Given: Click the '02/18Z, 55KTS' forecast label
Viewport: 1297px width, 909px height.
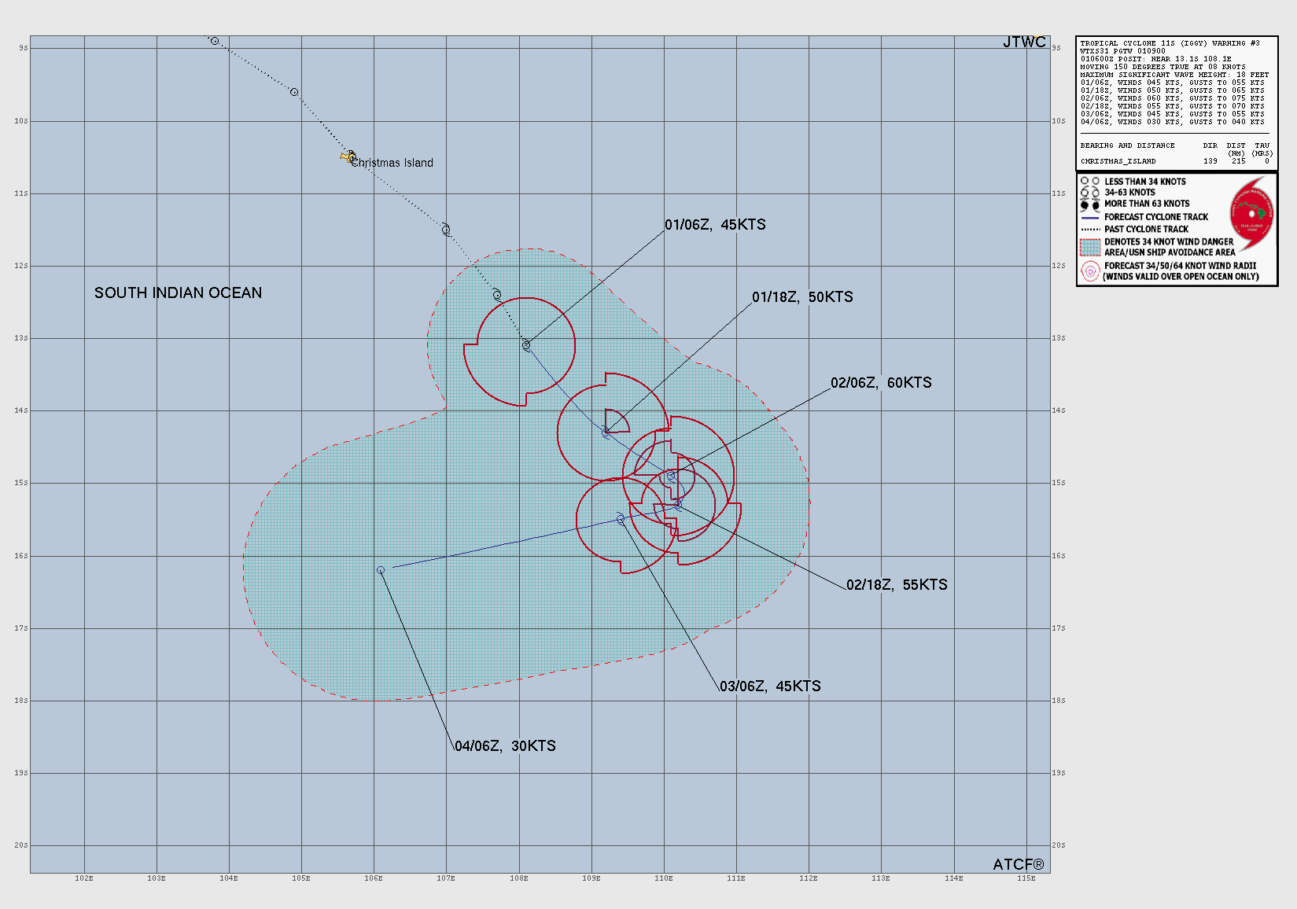Looking at the screenshot, I should click(x=897, y=585).
